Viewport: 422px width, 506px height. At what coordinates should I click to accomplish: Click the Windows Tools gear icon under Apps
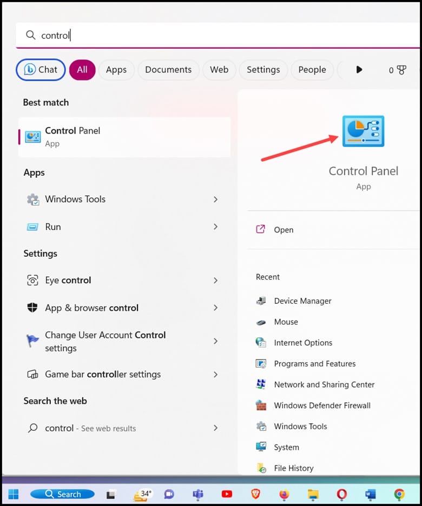point(33,199)
